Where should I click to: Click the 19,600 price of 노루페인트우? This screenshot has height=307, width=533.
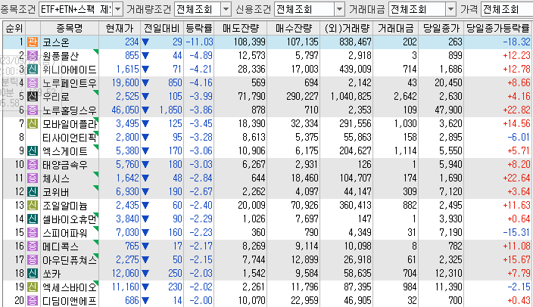(x=126, y=83)
